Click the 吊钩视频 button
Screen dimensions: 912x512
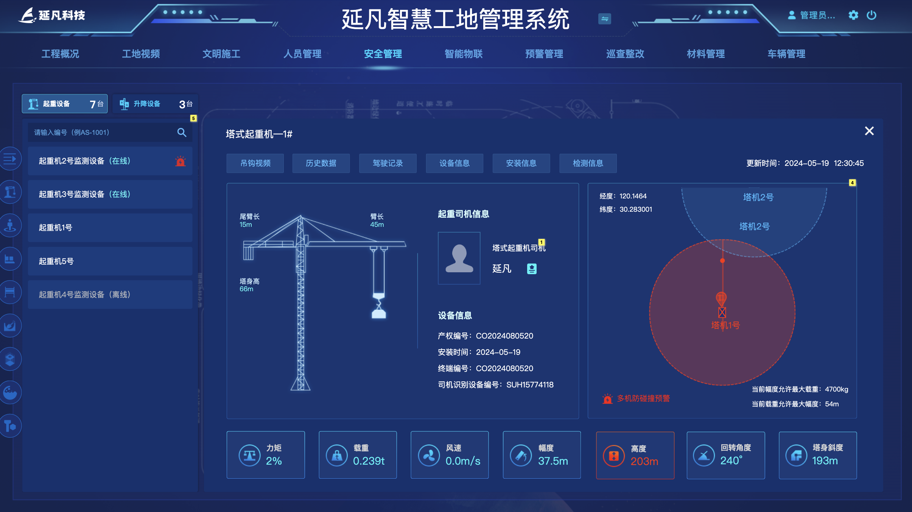[255, 163]
